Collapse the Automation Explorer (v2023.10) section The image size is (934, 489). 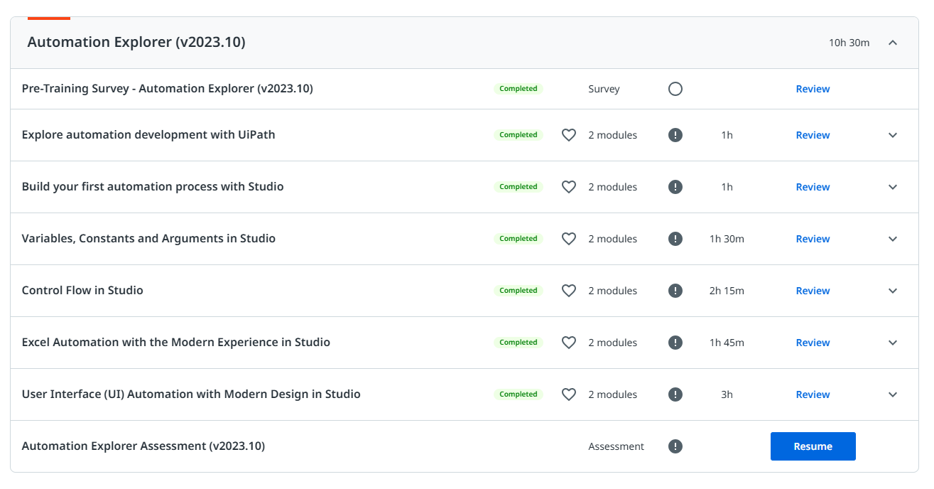pos(893,43)
